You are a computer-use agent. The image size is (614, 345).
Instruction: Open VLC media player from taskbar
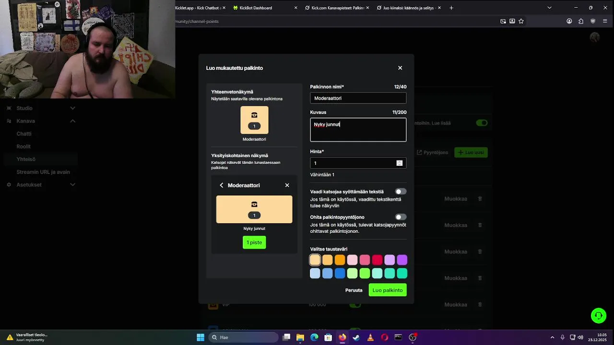(370, 337)
